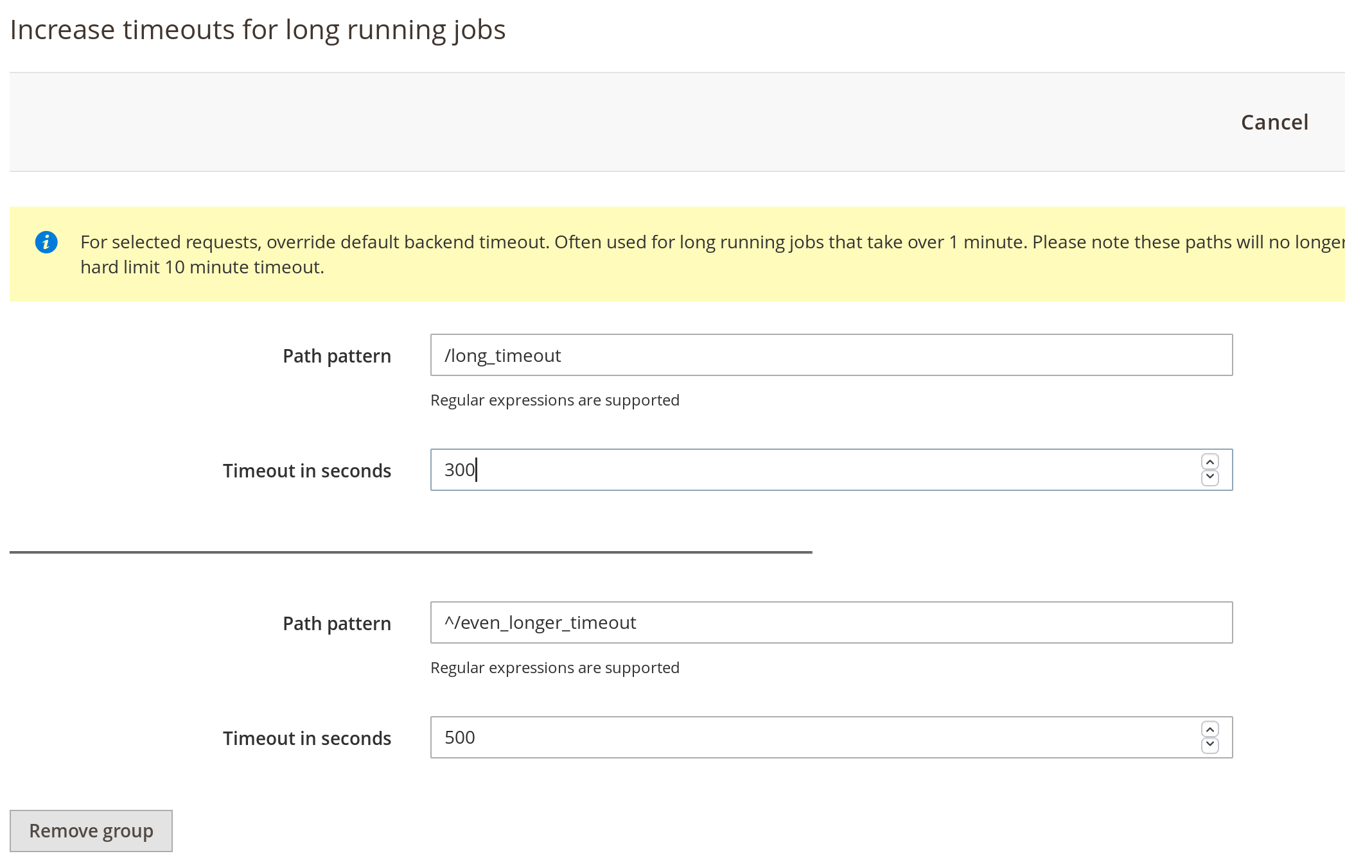The width and height of the screenshot is (1345, 865).
Task: Click the blue info icon
Action: point(46,242)
